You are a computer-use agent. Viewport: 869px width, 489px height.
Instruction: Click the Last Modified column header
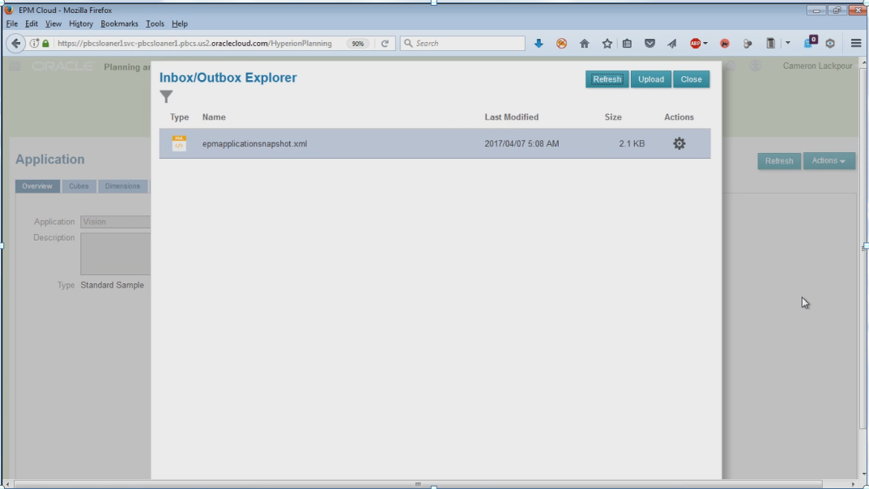point(512,117)
